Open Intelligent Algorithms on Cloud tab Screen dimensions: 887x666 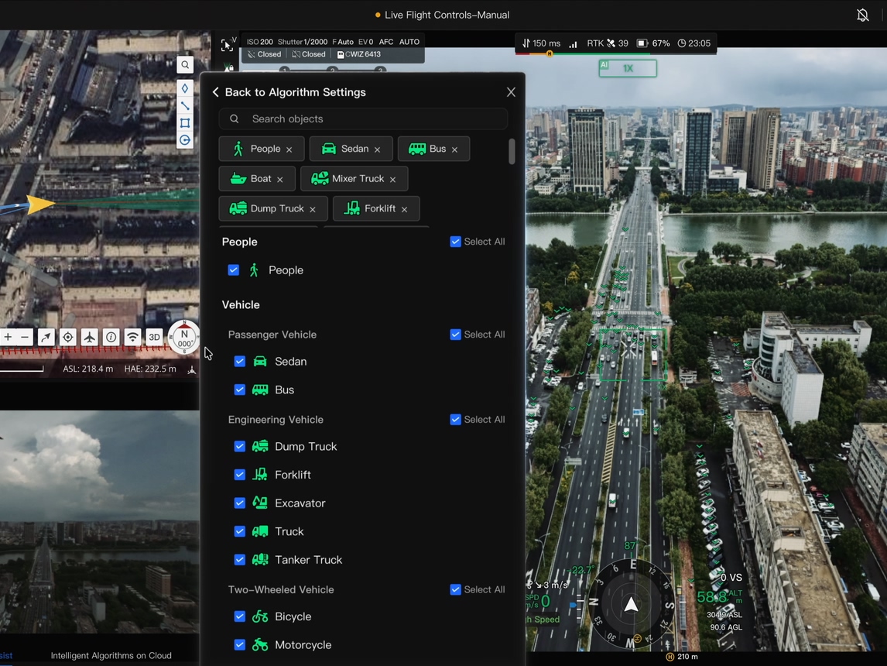point(111,655)
